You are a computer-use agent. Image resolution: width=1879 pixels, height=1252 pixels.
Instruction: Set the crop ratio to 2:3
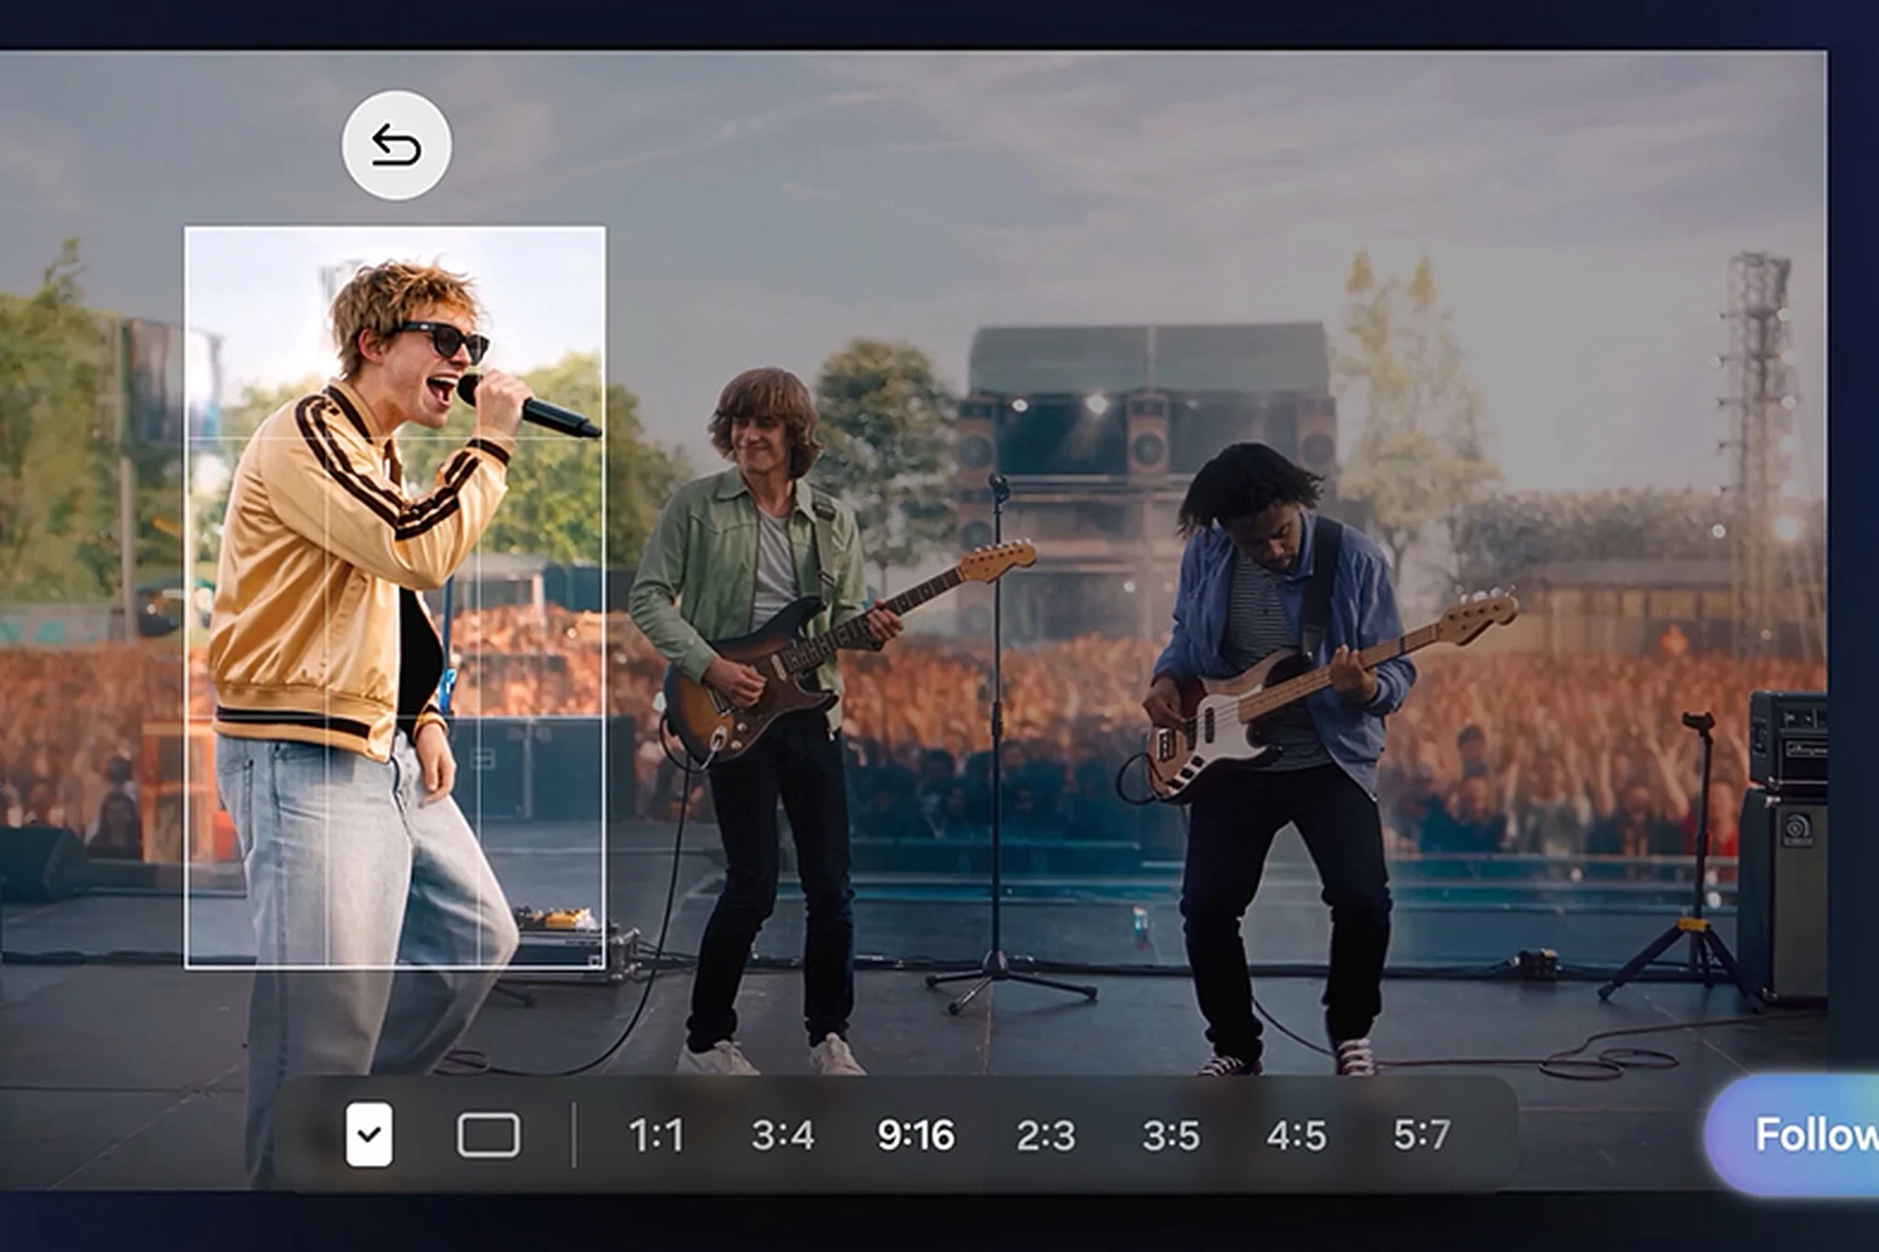pyautogui.click(x=1045, y=1136)
